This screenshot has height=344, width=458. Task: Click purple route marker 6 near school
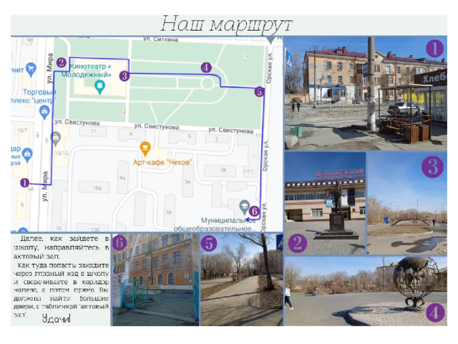point(254,211)
